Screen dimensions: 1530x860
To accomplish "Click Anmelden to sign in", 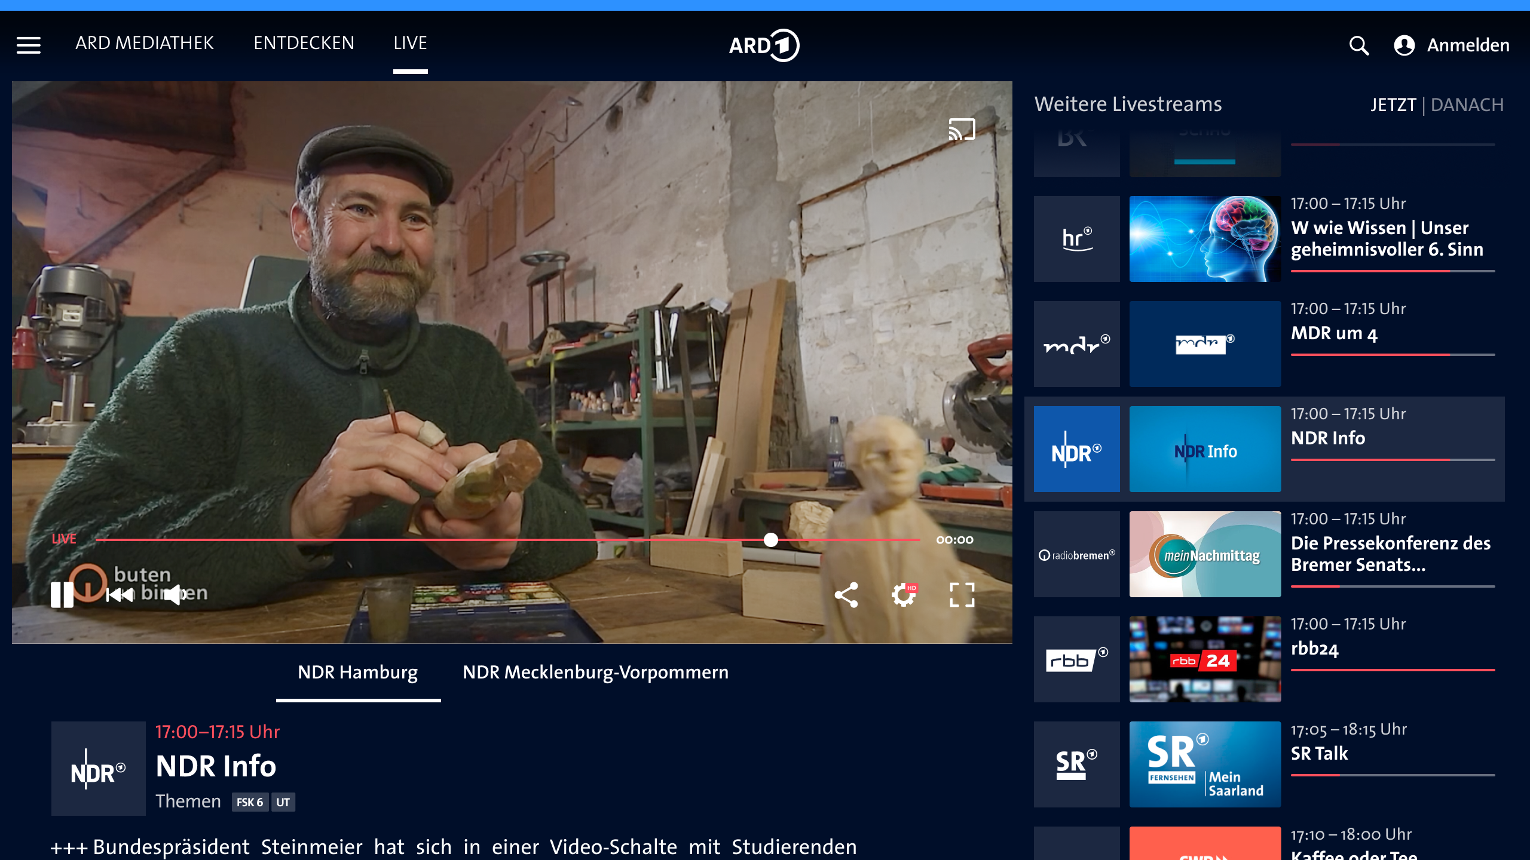I will (x=1467, y=45).
